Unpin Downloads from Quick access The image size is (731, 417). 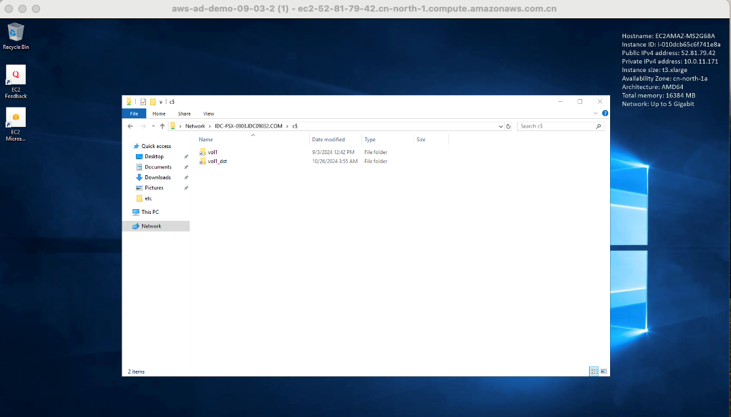click(x=185, y=177)
